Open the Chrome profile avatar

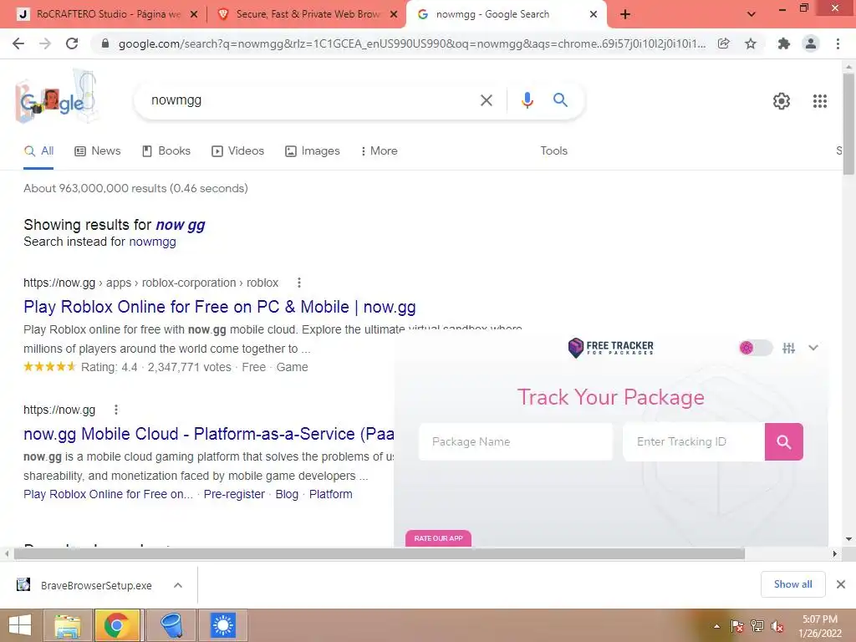(811, 43)
